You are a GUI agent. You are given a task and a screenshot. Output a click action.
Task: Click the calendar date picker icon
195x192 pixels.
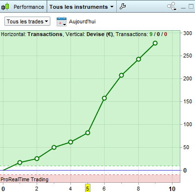pyautogui.click(x=62, y=21)
